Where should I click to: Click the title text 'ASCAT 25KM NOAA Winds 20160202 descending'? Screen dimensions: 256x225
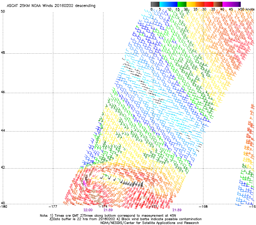(x=51, y=6)
